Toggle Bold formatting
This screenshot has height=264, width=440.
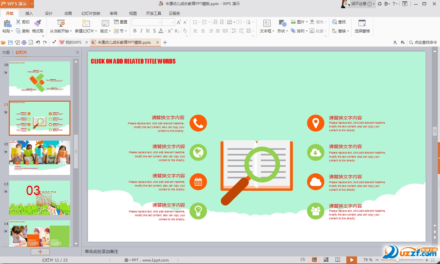click(x=135, y=31)
